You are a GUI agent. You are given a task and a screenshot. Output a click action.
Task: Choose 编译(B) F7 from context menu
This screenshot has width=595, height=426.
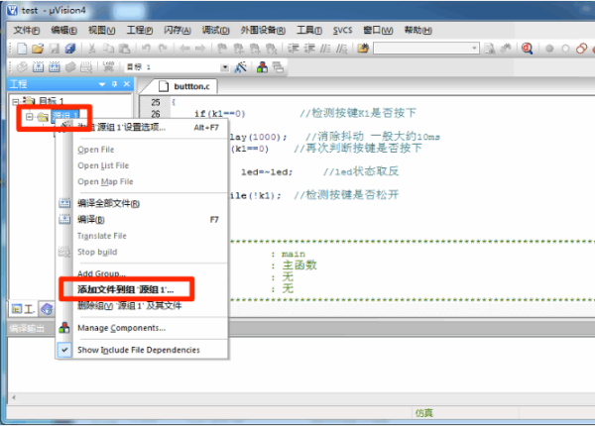143,220
